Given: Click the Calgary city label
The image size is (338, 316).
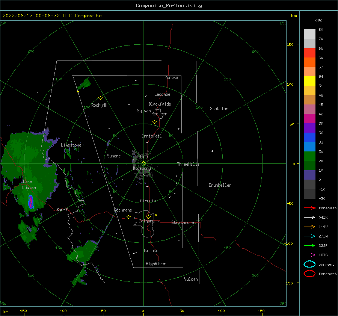Looking at the screenshot, I should [x=146, y=221].
